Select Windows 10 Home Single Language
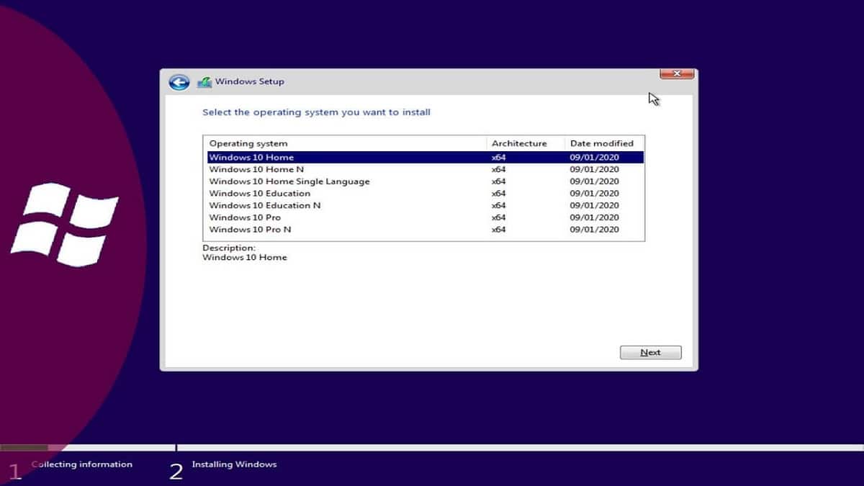 pyautogui.click(x=289, y=181)
